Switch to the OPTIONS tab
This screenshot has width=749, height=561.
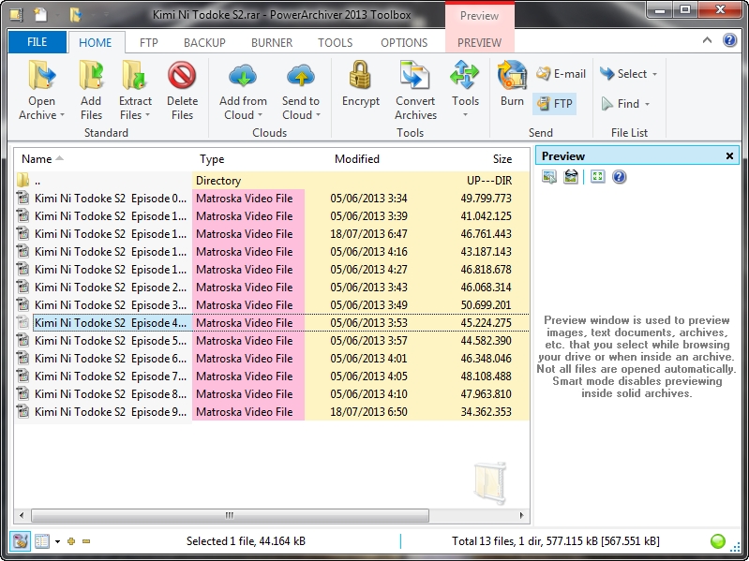[x=404, y=42]
